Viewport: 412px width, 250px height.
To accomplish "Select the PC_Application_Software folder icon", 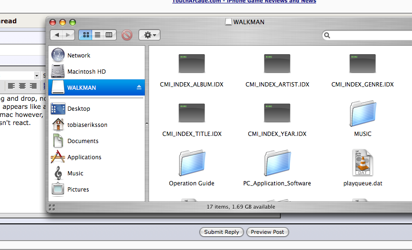I will click(x=277, y=163).
